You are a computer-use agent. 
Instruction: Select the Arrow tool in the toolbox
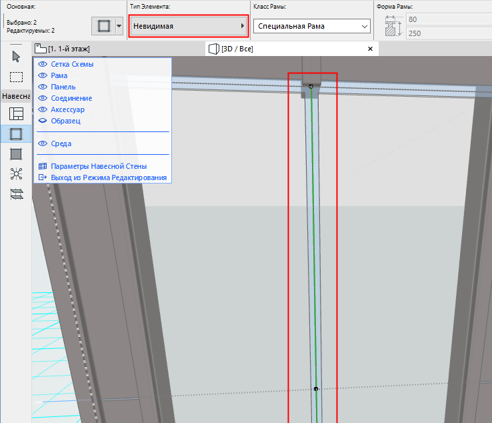point(16,57)
